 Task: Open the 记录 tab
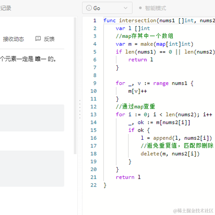pos(6,8)
